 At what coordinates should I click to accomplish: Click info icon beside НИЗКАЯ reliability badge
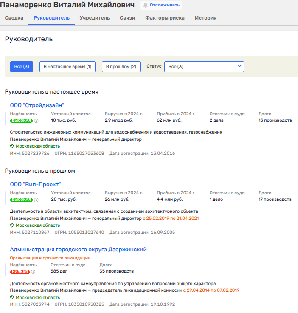pos(33,272)
